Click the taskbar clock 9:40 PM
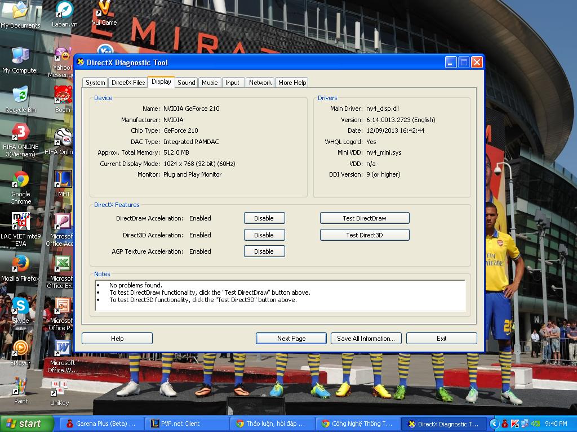This screenshot has width=577, height=432. tap(556, 424)
